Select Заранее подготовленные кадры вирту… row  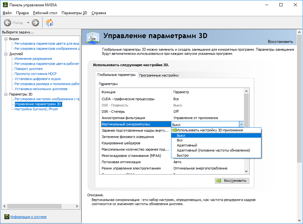136,130
